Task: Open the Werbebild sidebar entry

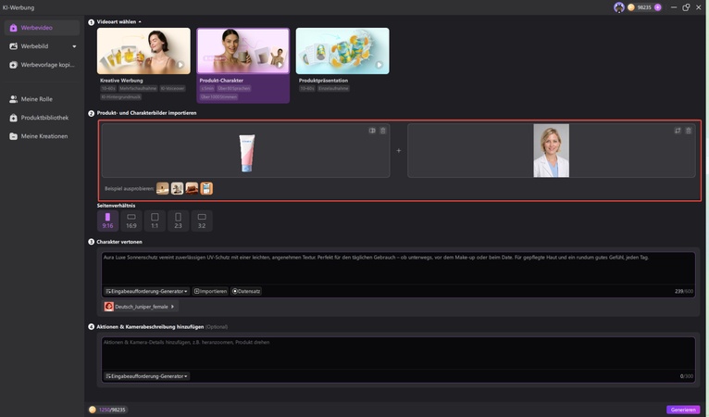Action: pyautogui.click(x=42, y=46)
